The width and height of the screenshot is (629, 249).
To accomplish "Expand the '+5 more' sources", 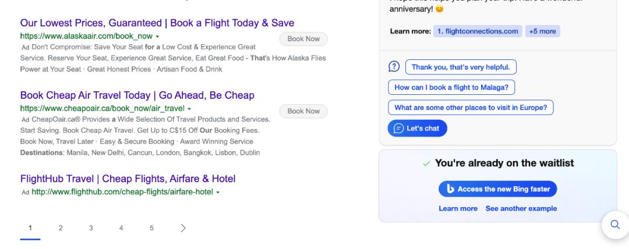I will (x=542, y=31).
